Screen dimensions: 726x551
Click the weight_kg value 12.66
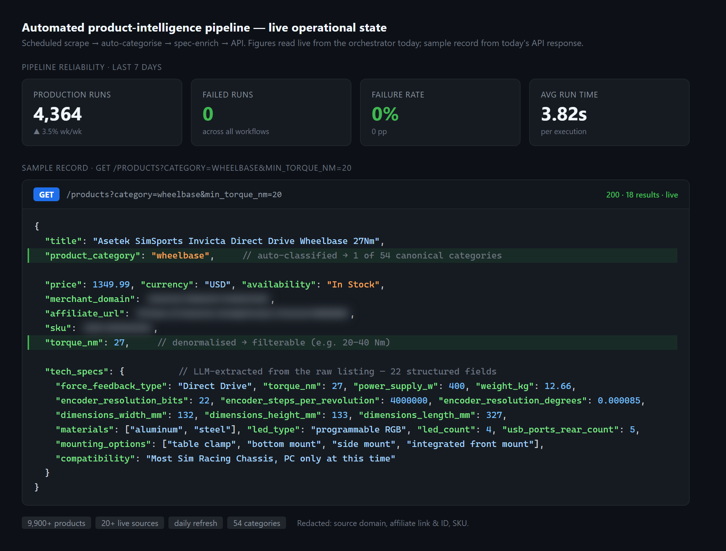(558, 386)
